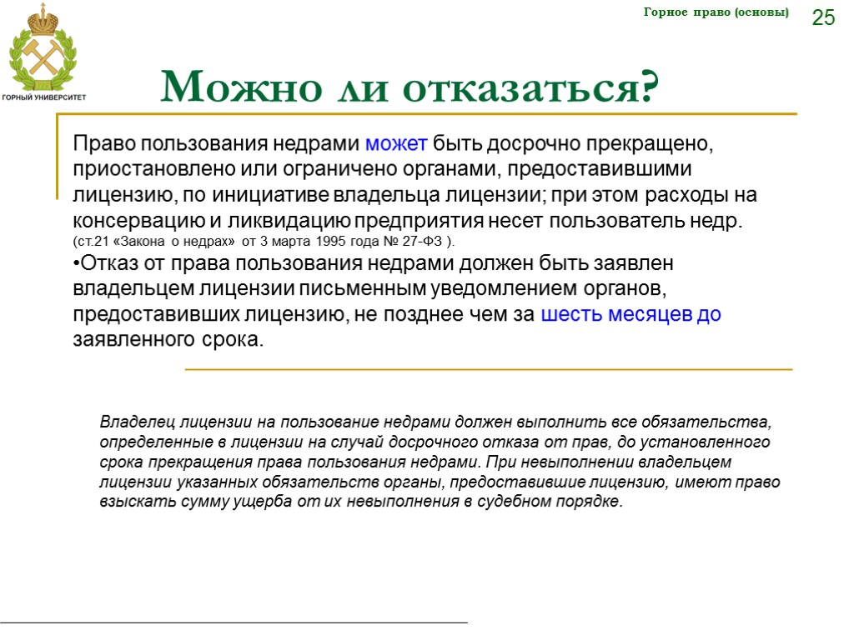854x640 pixels.
Task: Click the 'ГОРНЫЙ УНИВЕРСИТЕТ' caption under logo
Action: (44, 98)
